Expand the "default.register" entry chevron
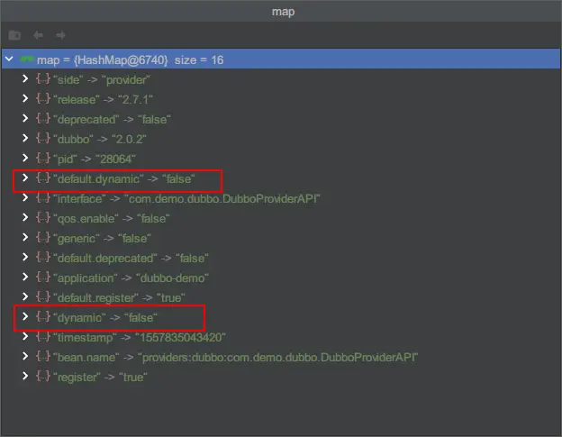The width and height of the screenshot is (562, 437). coord(25,296)
